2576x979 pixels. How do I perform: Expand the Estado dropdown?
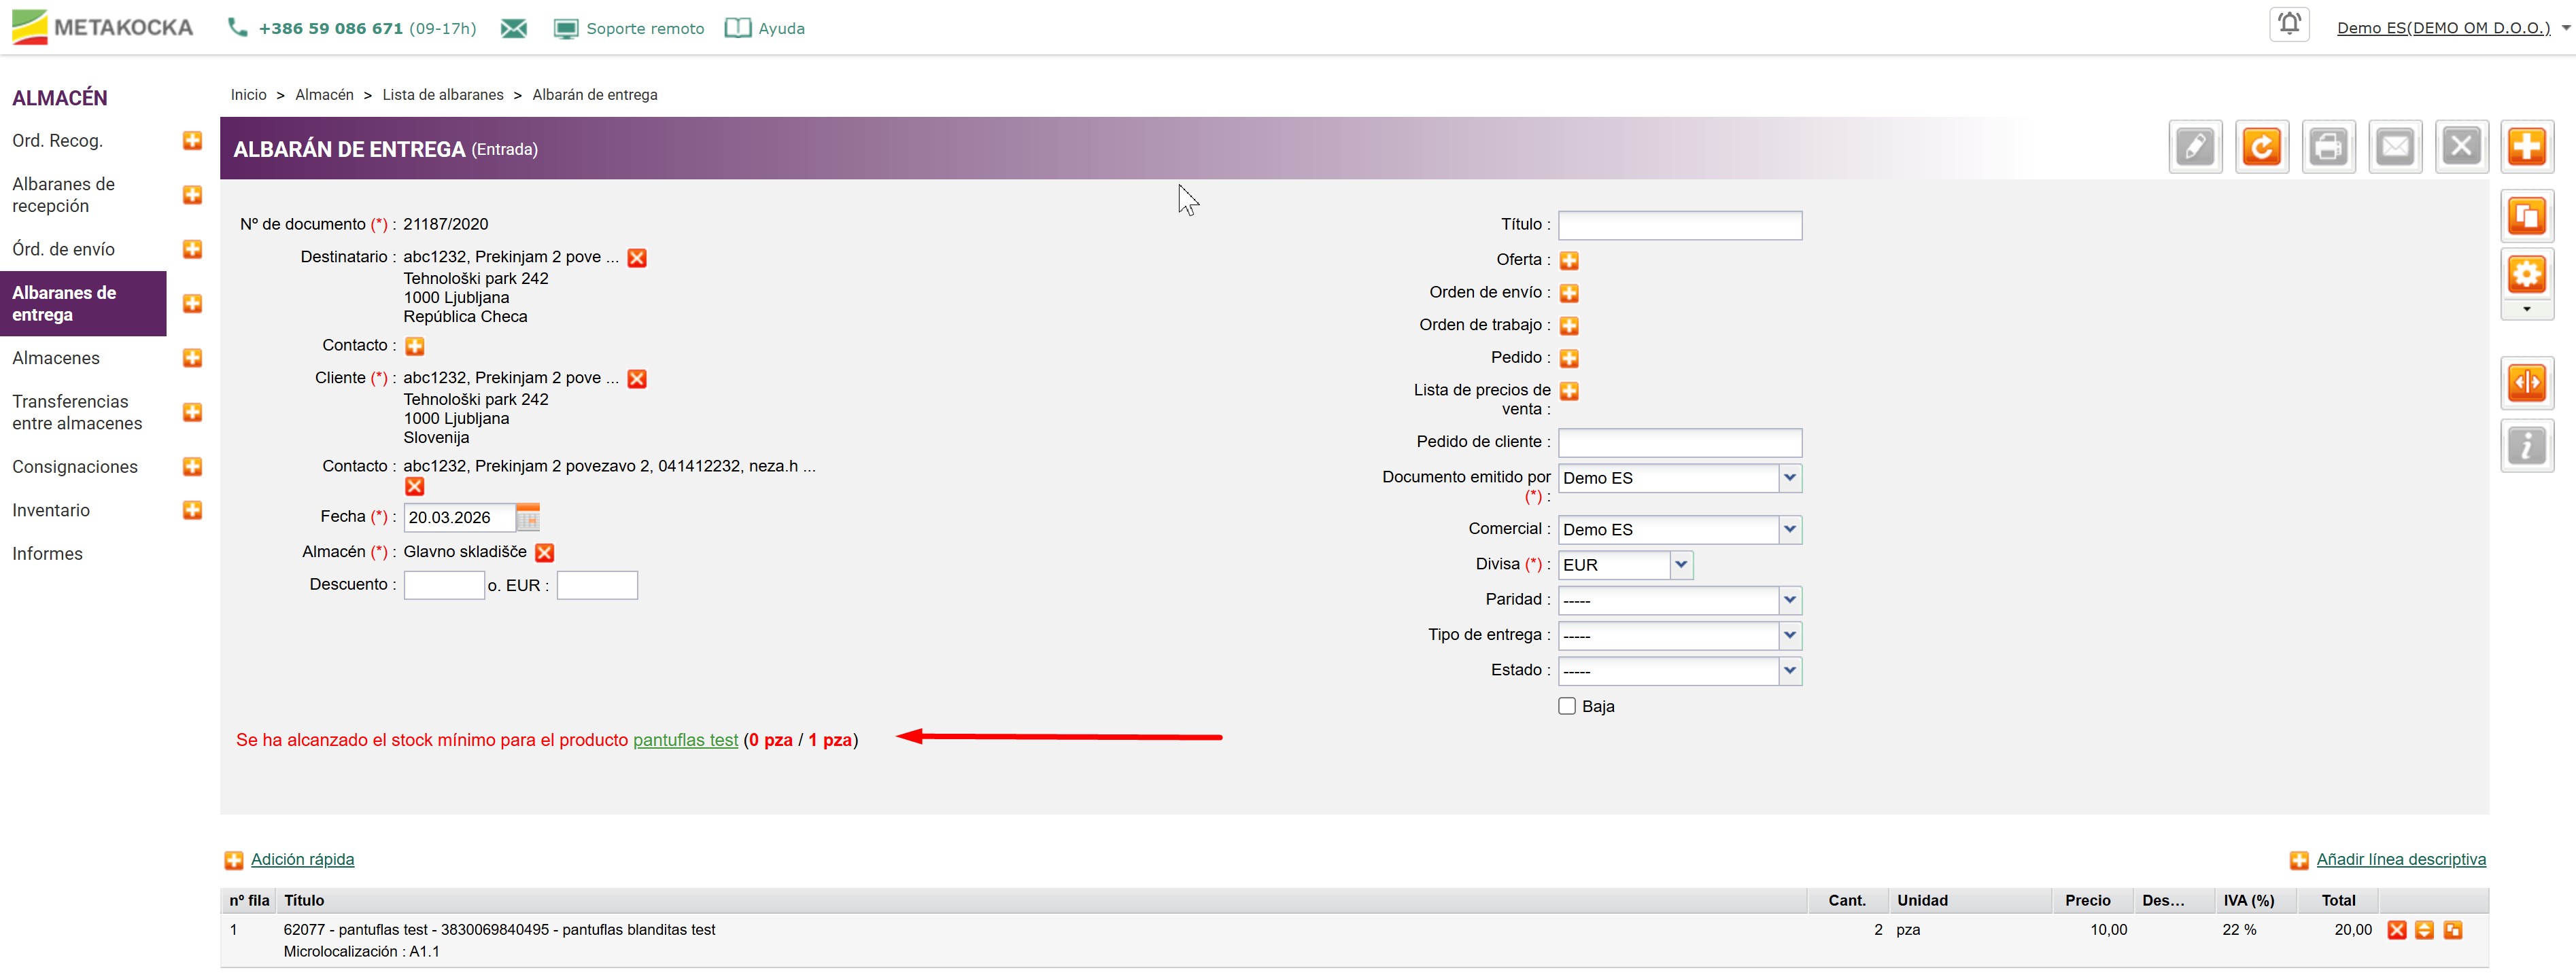coord(1789,671)
